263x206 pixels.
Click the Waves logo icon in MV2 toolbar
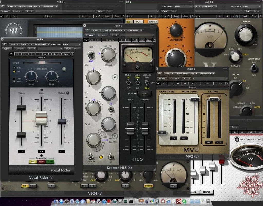[158, 83]
